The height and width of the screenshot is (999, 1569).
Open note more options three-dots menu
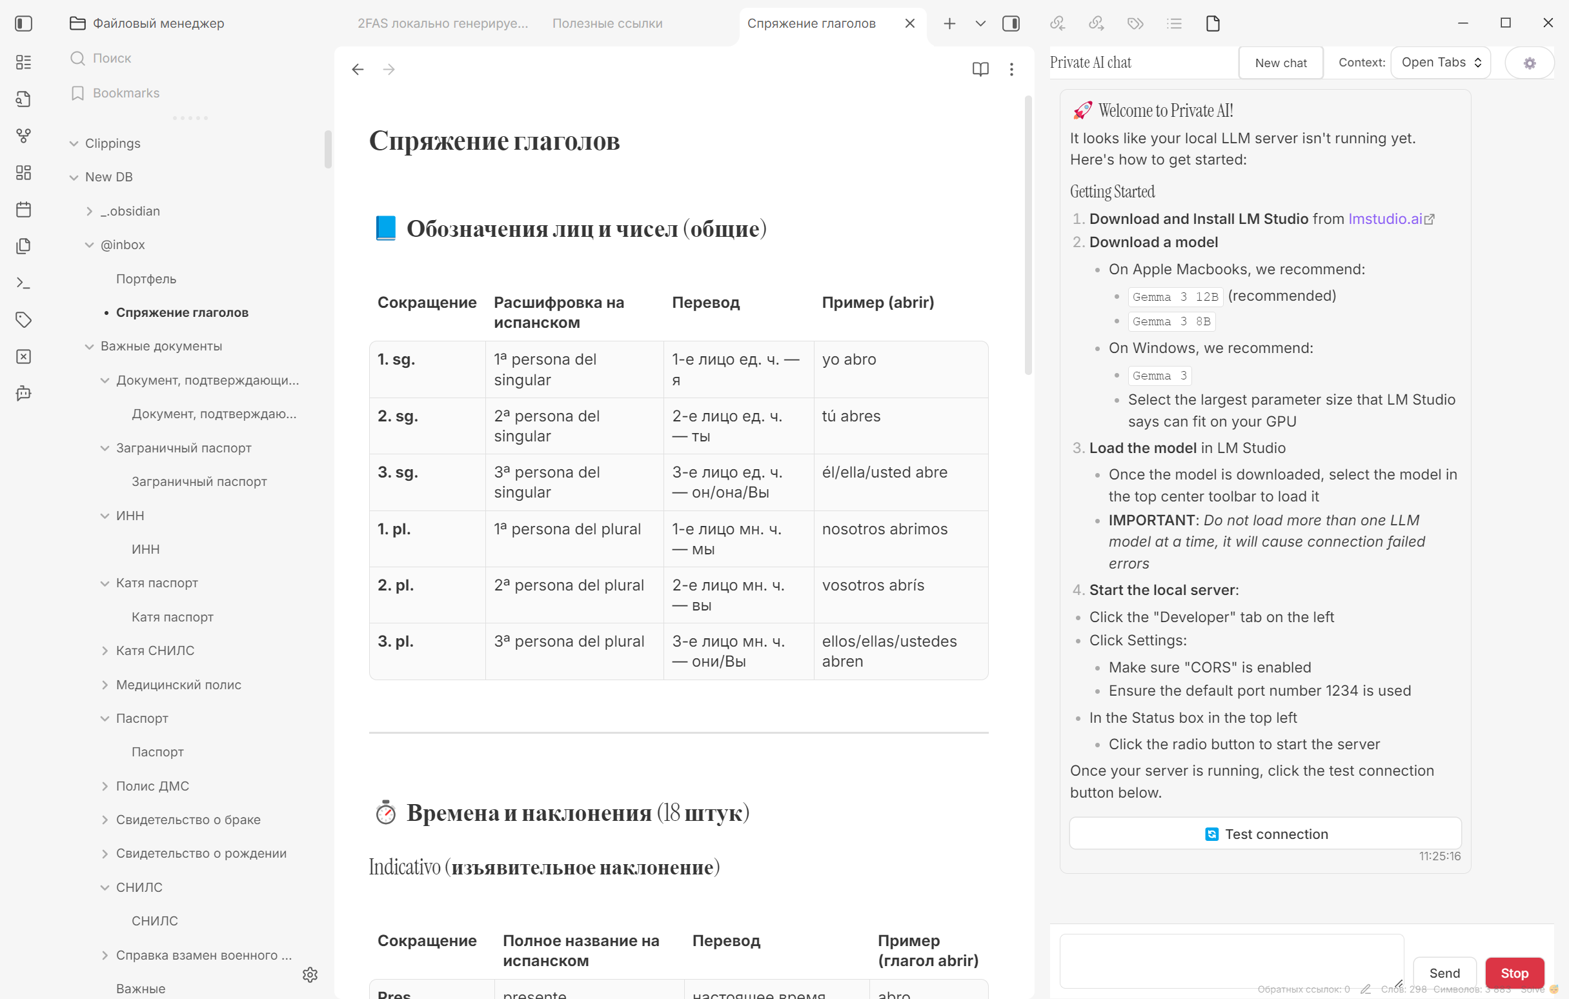click(1011, 69)
